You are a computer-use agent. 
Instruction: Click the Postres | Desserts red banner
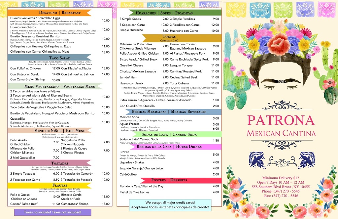click(169, 180)
